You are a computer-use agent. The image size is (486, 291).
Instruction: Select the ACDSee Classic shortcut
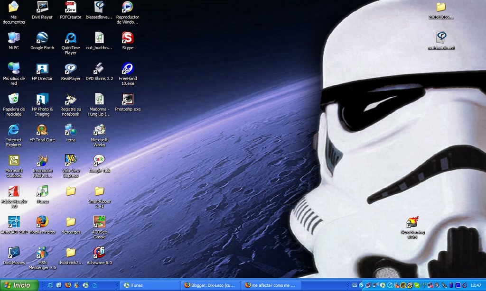tap(99, 222)
